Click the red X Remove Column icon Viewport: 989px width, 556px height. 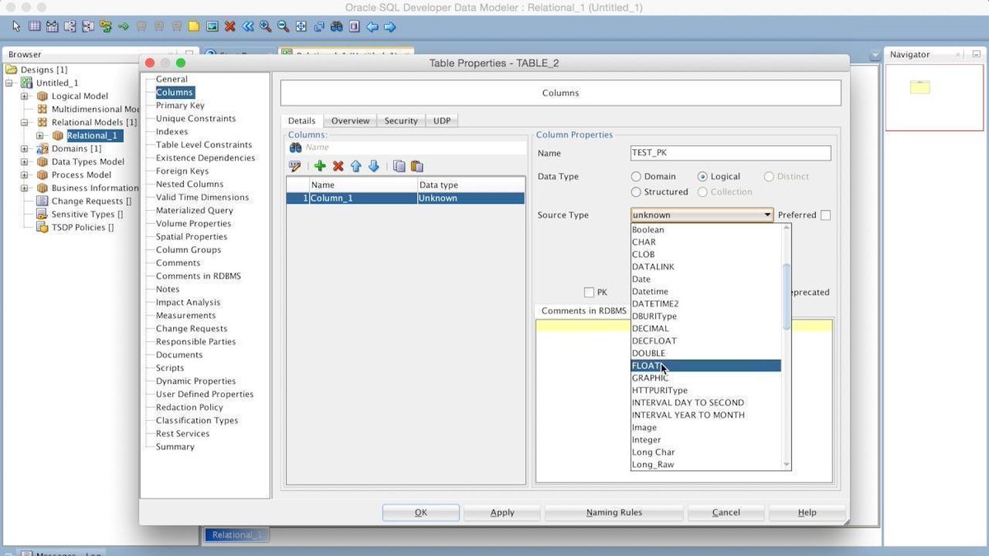click(338, 166)
